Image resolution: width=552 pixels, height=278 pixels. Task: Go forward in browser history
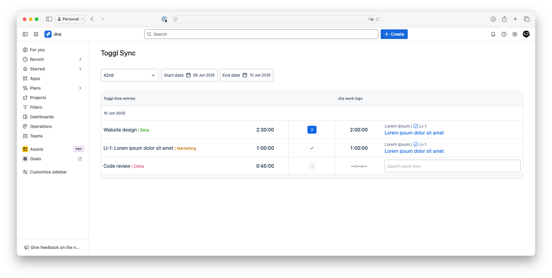pos(102,19)
